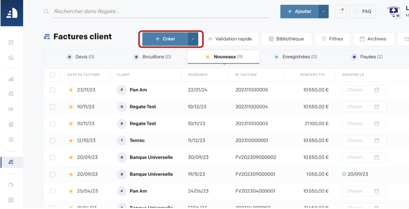This screenshot has height=209, width=409.
Task: Switch to the Brouillons (0) tab
Action: click(x=152, y=57)
